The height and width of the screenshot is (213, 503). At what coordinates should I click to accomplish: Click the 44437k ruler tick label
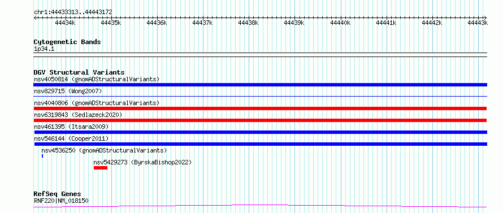[202, 23]
